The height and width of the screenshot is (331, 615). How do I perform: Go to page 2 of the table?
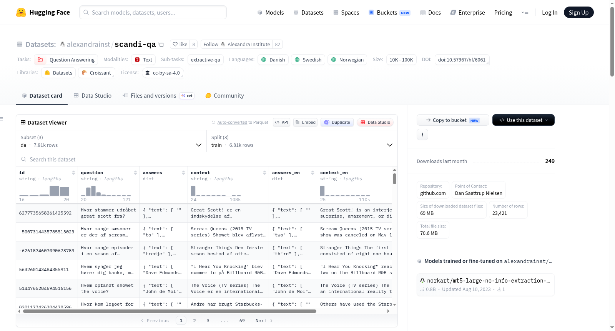click(x=194, y=321)
